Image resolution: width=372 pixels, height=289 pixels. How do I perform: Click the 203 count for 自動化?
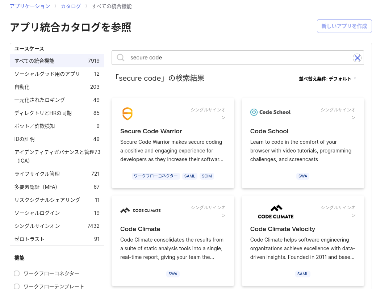click(x=95, y=87)
